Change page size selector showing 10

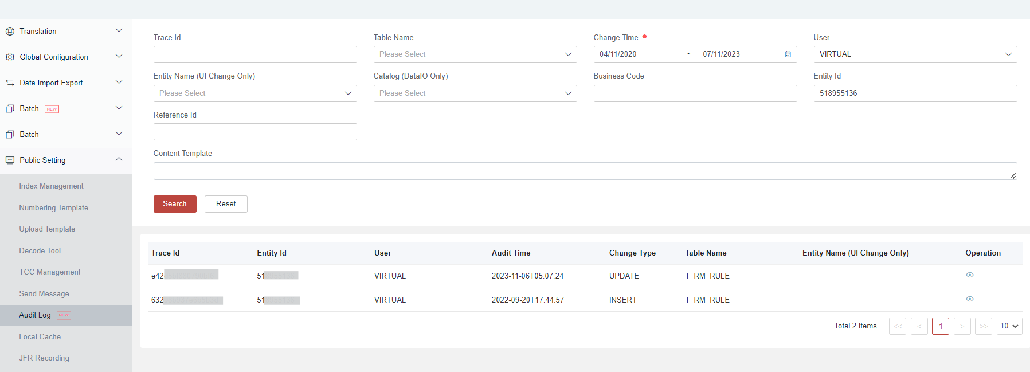click(1009, 326)
